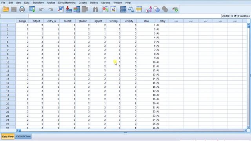The image size is (251, 141).
Task: Redo the action using the toolbar arrow
Action: click(x=51, y=9)
